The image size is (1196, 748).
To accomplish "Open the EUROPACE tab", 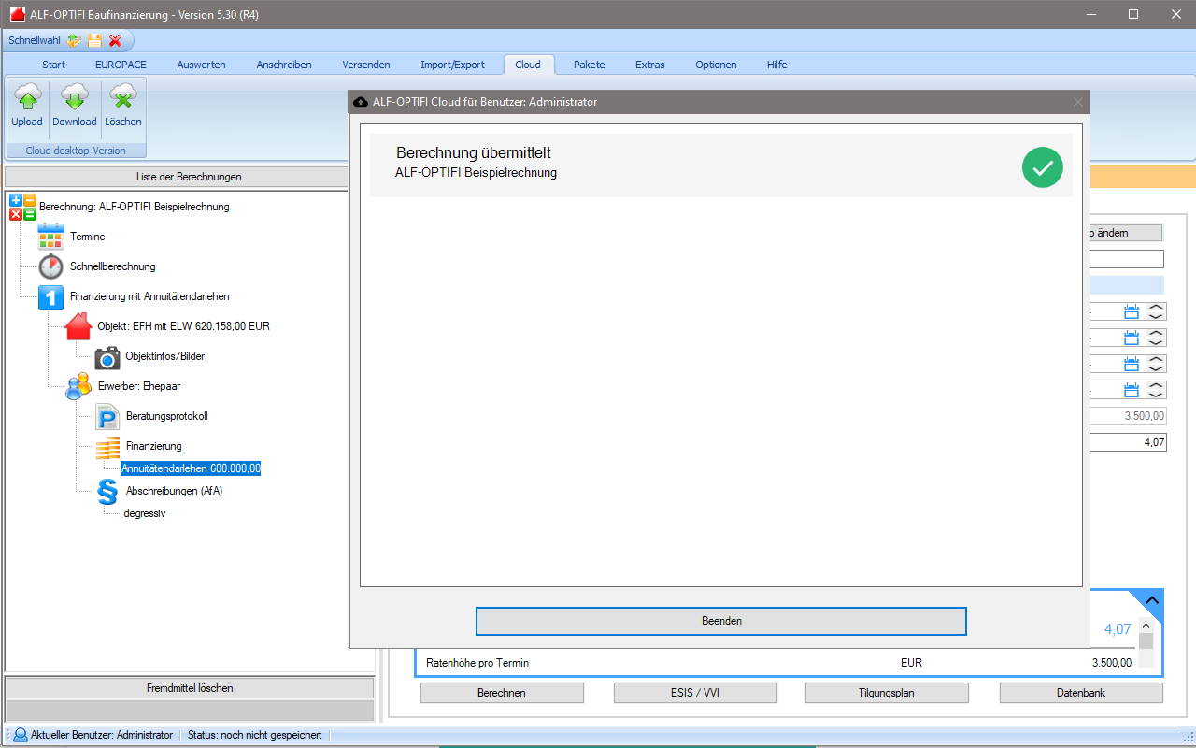I will coord(121,65).
